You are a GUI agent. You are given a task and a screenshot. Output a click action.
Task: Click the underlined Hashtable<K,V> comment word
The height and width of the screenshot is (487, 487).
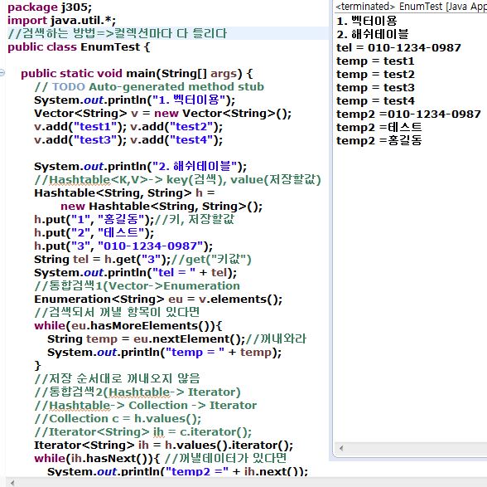coord(80,180)
